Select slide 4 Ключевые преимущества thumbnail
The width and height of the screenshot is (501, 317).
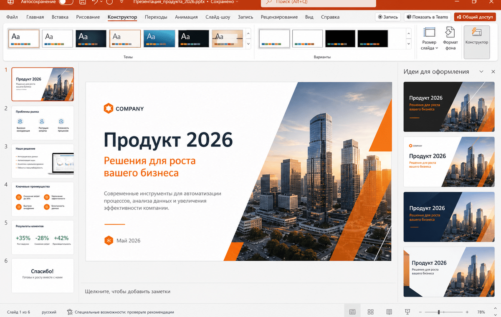tap(43, 199)
